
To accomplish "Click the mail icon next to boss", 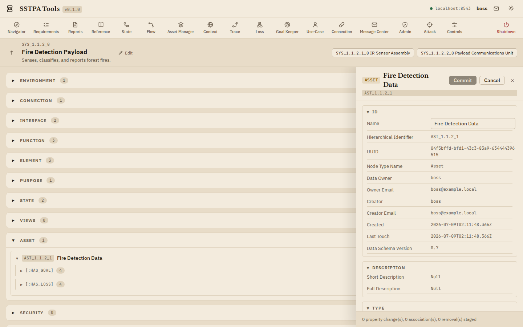I will (x=496, y=8).
